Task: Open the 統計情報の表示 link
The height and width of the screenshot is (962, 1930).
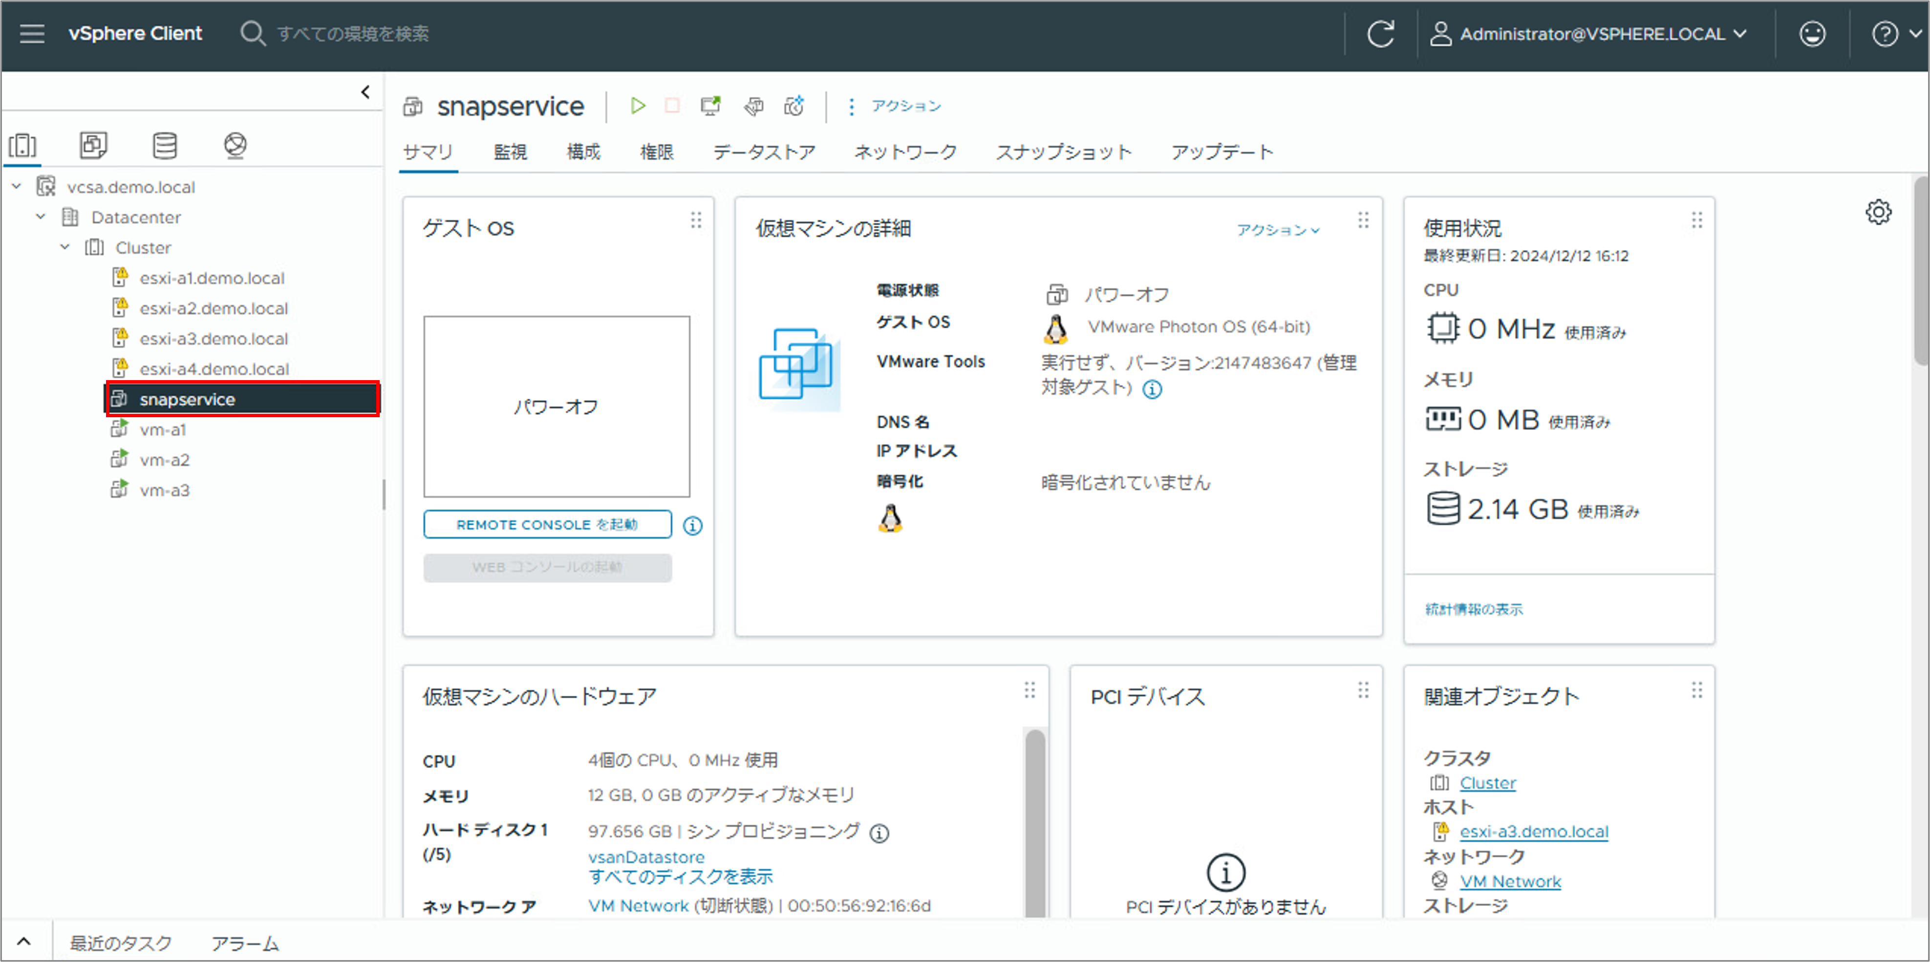Action: click(x=1474, y=609)
